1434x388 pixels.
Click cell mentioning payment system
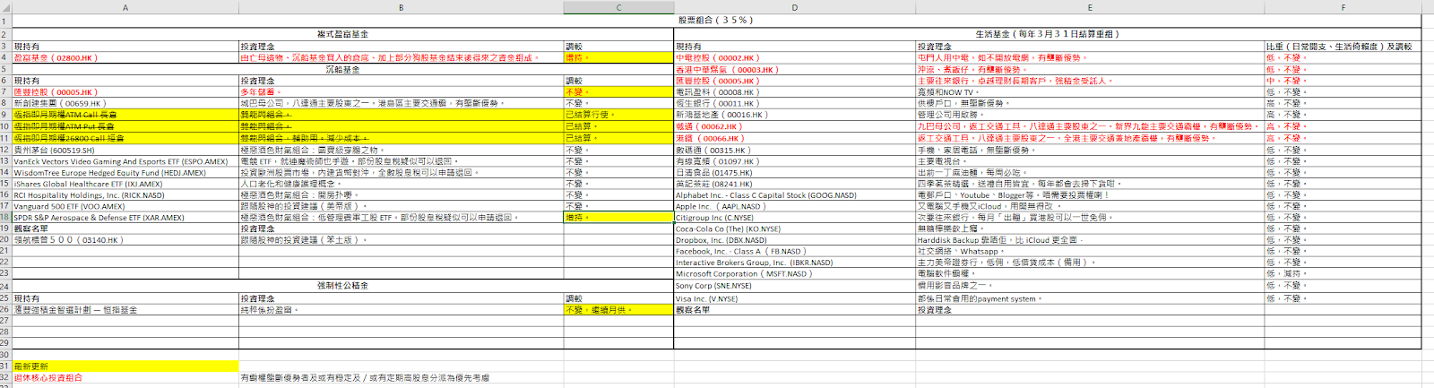click(x=1090, y=298)
